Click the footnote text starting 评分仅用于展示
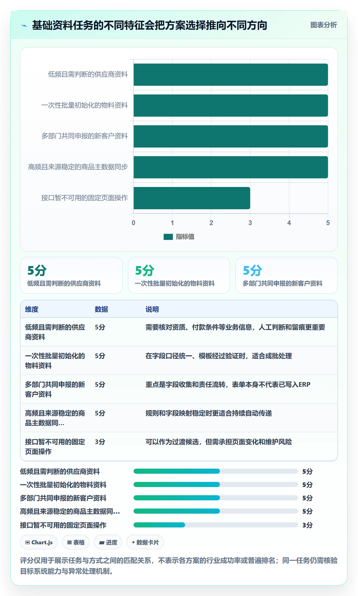 pos(179,566)
